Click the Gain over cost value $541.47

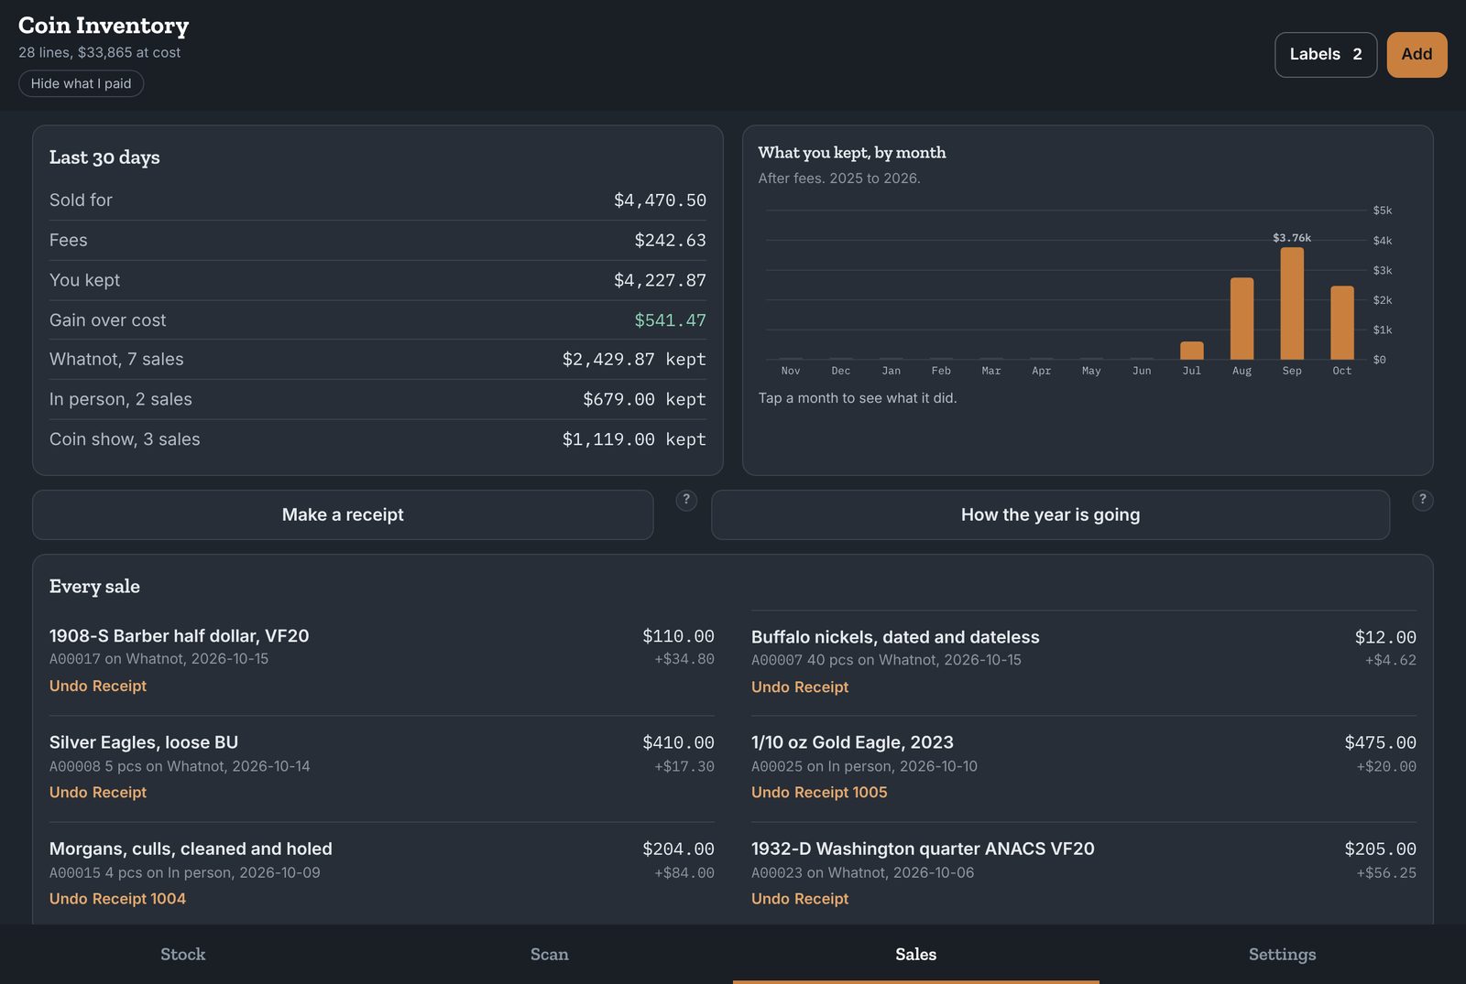(670, 320)
